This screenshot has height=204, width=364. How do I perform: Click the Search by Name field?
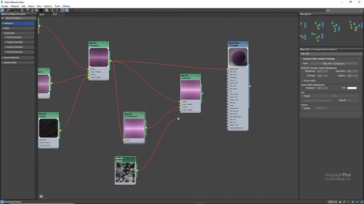[x=20, y=18]
